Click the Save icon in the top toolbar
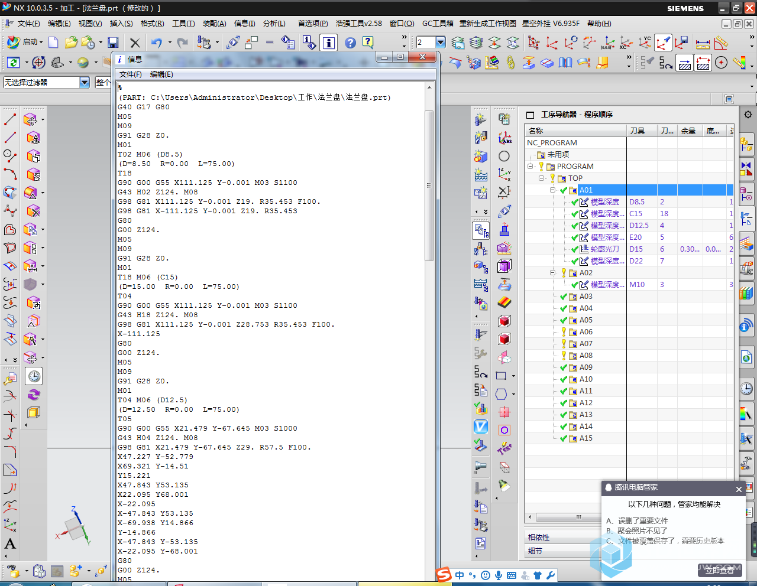757x586 pixels. (113, 43)
